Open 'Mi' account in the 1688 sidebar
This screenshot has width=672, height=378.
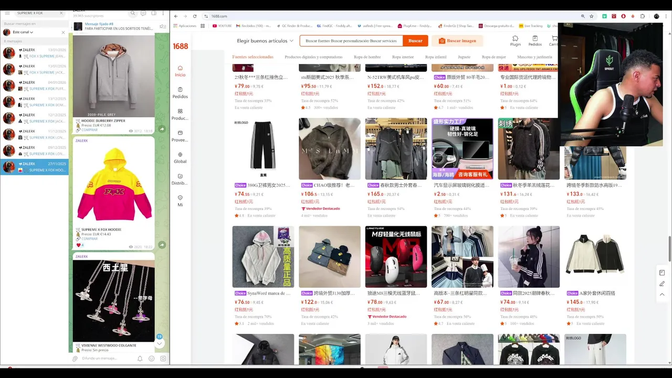[x=180, y=201]
